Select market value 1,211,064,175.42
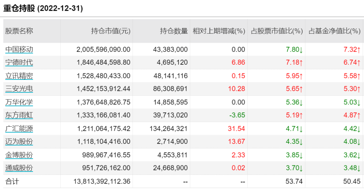This screenshot has width=364, height=189. coord(103,129)
